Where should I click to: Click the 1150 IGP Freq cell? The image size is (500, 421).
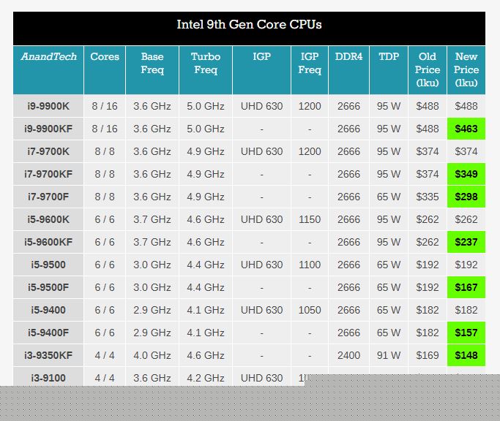pos(310,219)
